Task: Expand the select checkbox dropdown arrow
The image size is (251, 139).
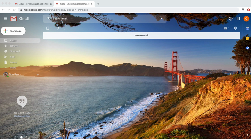Action: coord(51,28)
